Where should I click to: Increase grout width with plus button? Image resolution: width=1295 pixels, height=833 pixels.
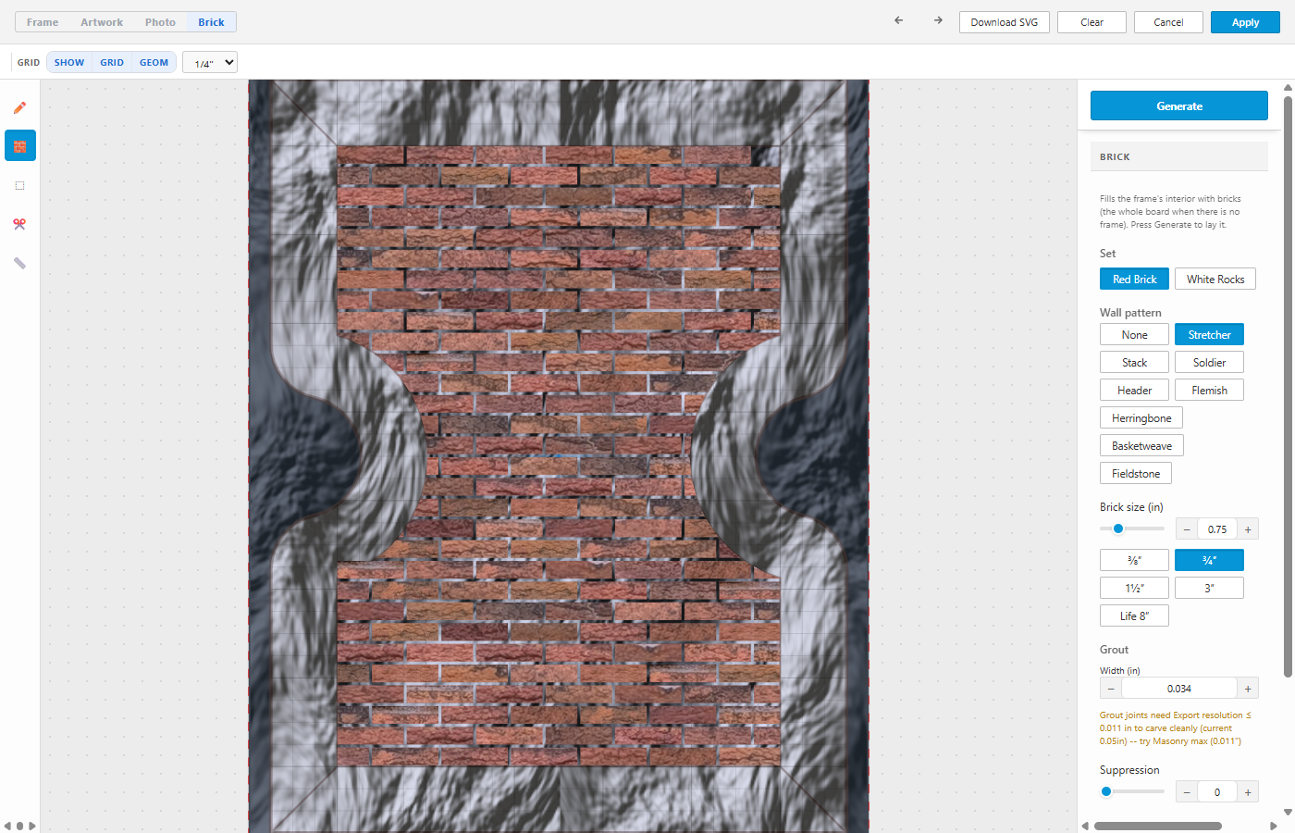click(x=1248, y=689)
